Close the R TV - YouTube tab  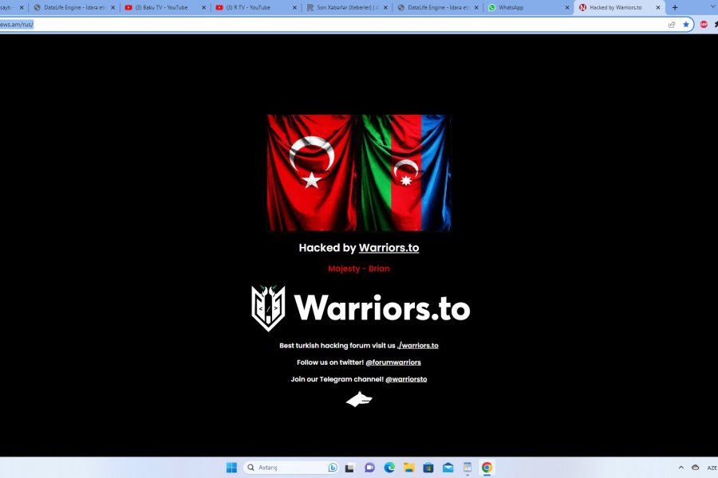click(294, 8)
